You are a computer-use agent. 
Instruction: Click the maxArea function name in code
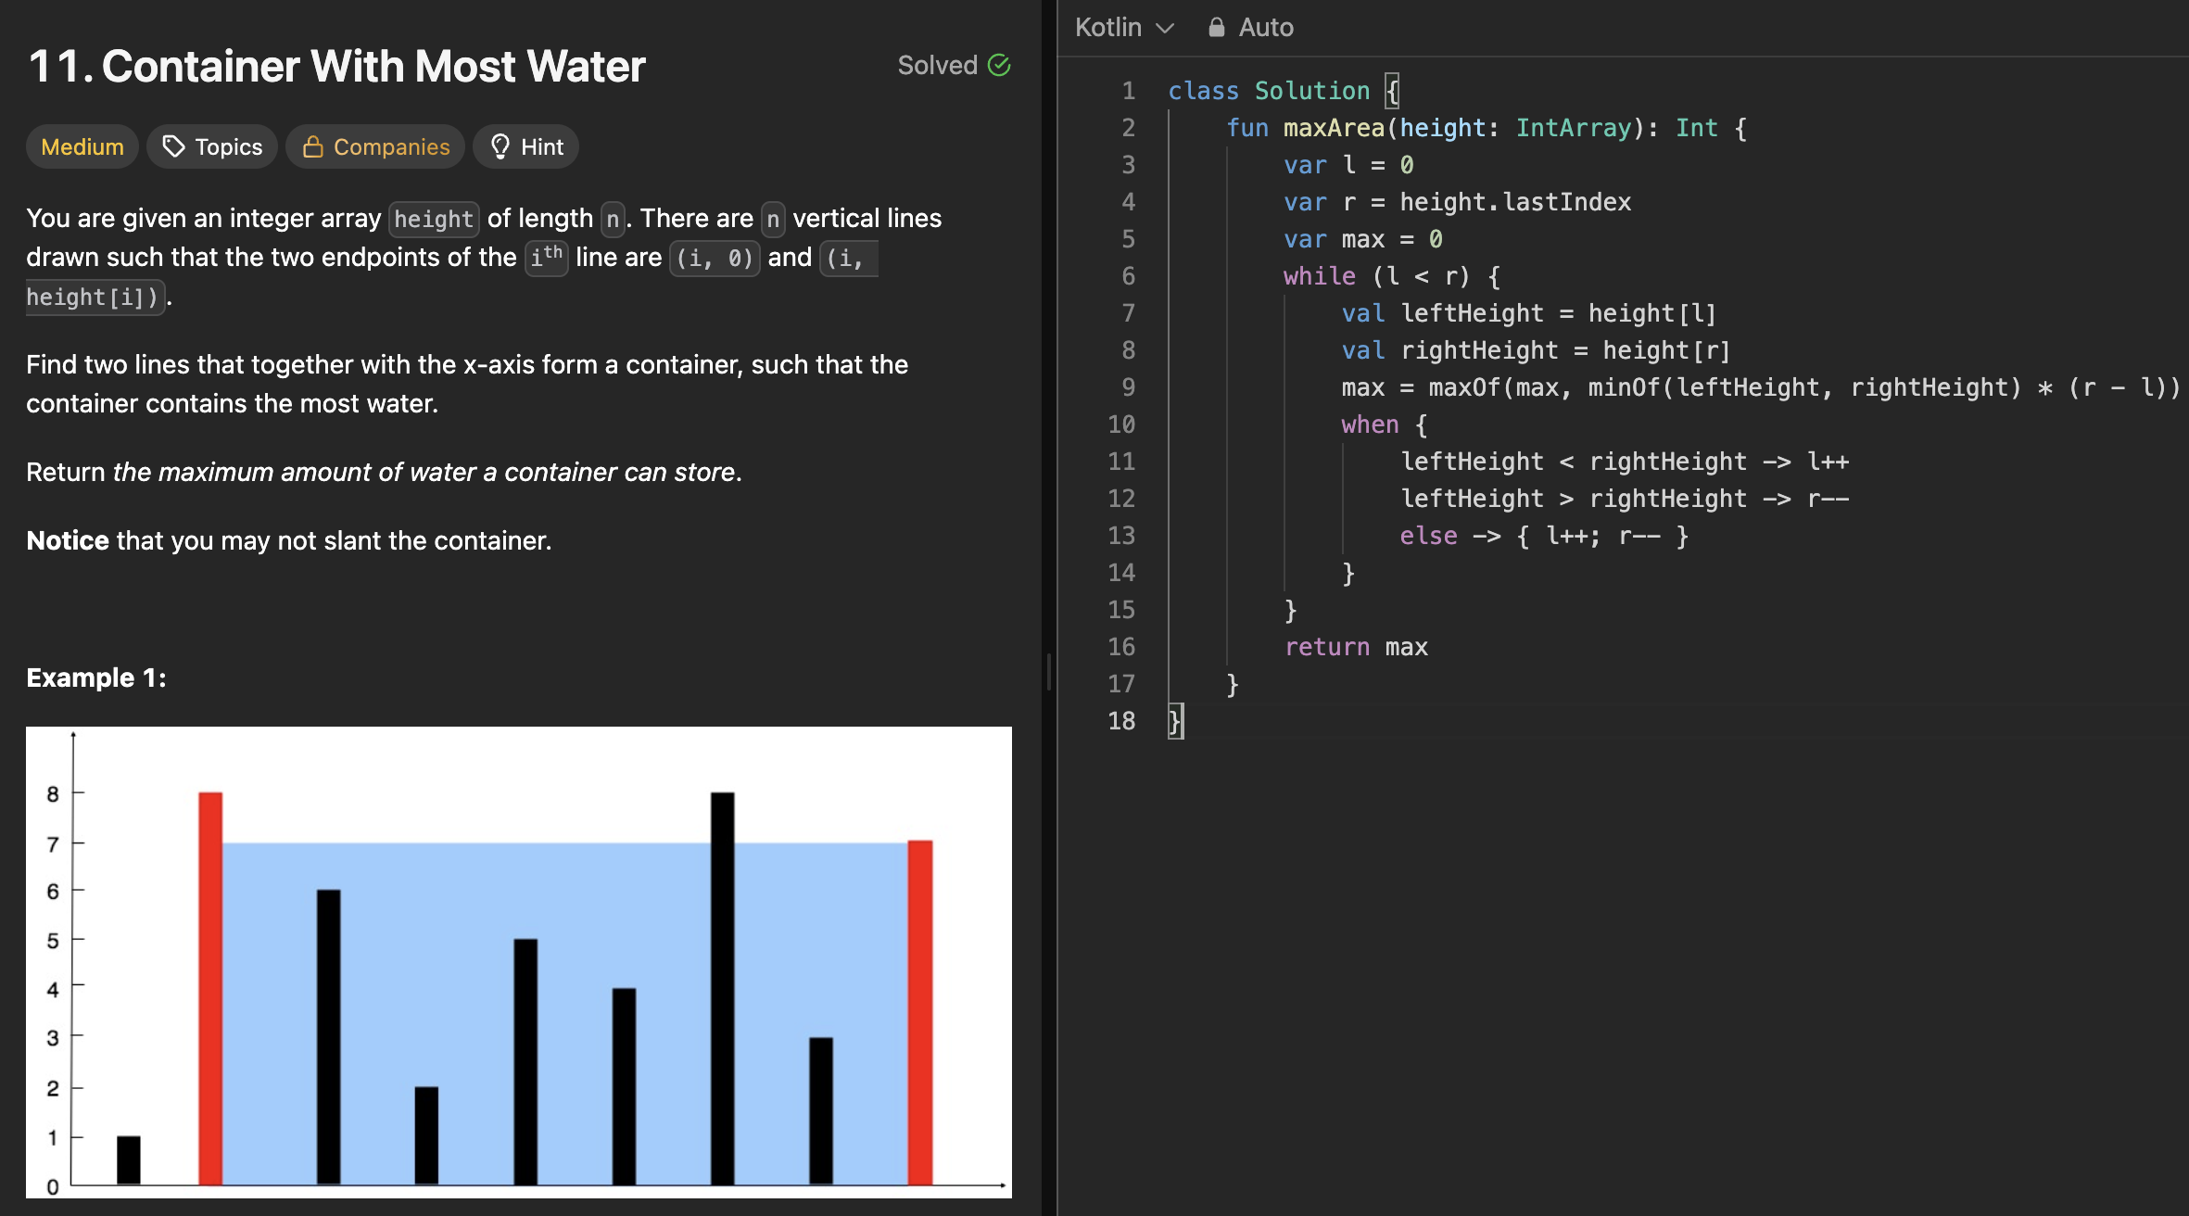pyautogui.click(x=1334, y=128)
